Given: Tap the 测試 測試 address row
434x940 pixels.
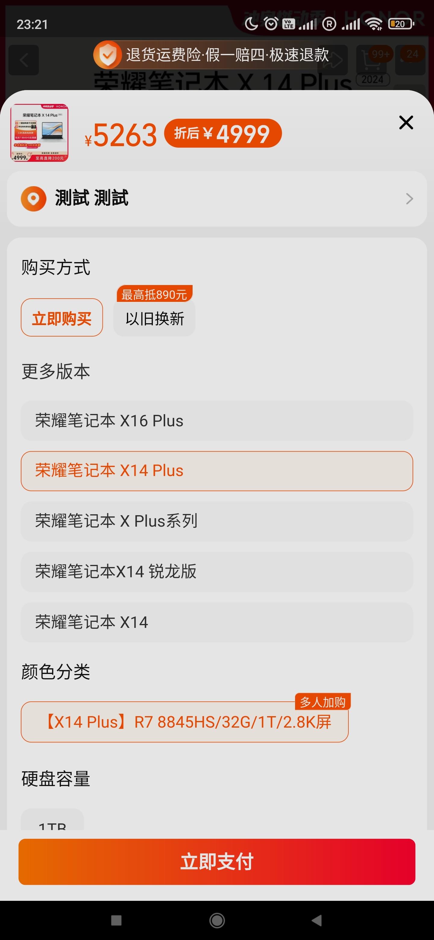Looking at the screenshot, I should [217, 199].
